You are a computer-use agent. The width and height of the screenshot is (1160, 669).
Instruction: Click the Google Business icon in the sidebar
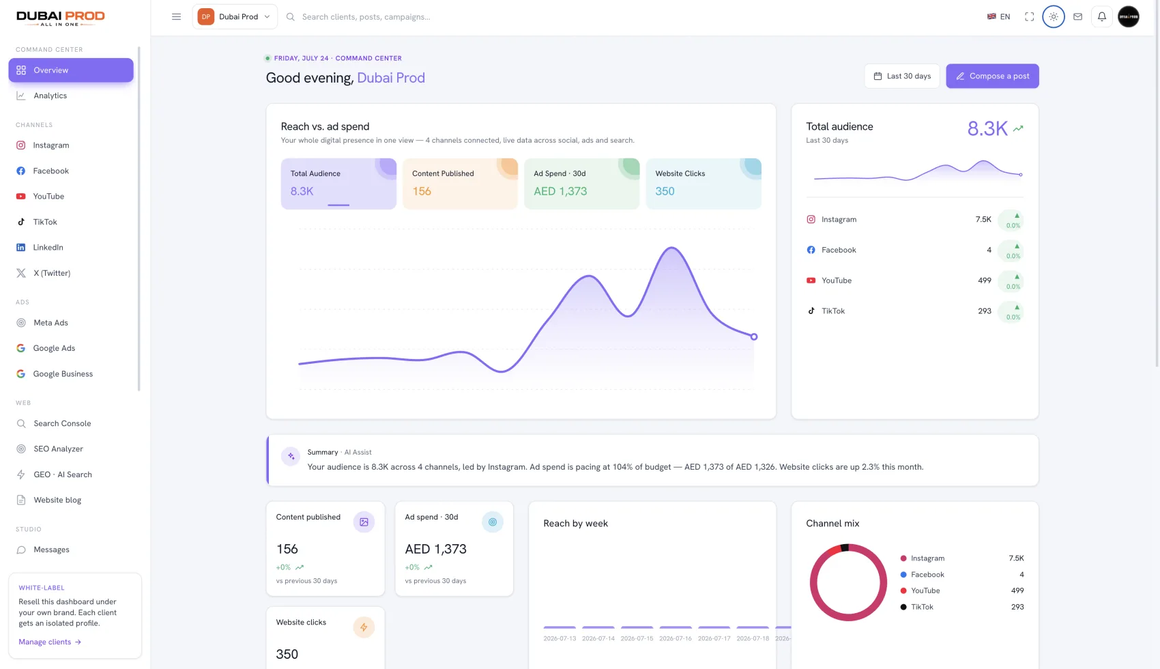[x=21, y=374]
